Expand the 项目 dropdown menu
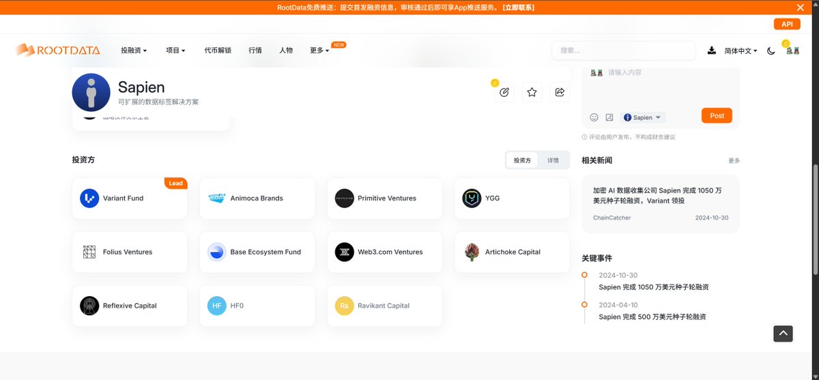The image size is (819, 380). pyautogui.click(x=175, y=50)
